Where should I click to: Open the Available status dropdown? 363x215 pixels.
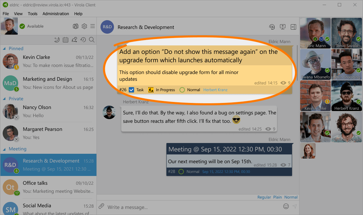pyautogui.click(x=33, y=26)
